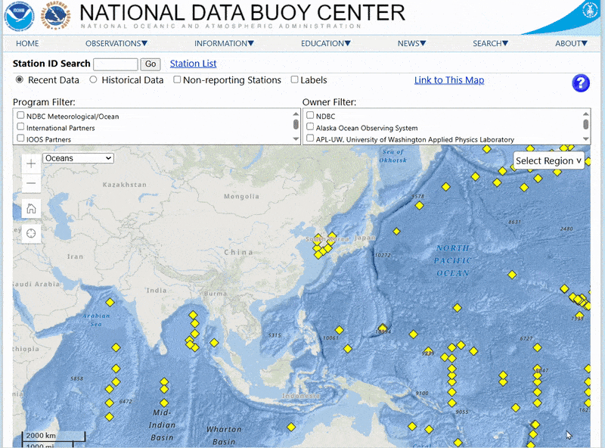
Task: Expand the Search menu
Action: [490, 43]
